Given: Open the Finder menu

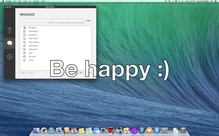Looking at the screenshot, I should [x=9, y=1].
